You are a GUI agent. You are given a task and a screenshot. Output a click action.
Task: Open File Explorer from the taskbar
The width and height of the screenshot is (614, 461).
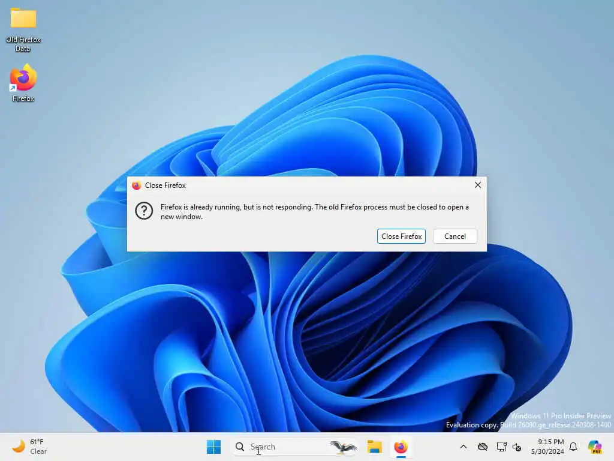(x=374, y=447)
